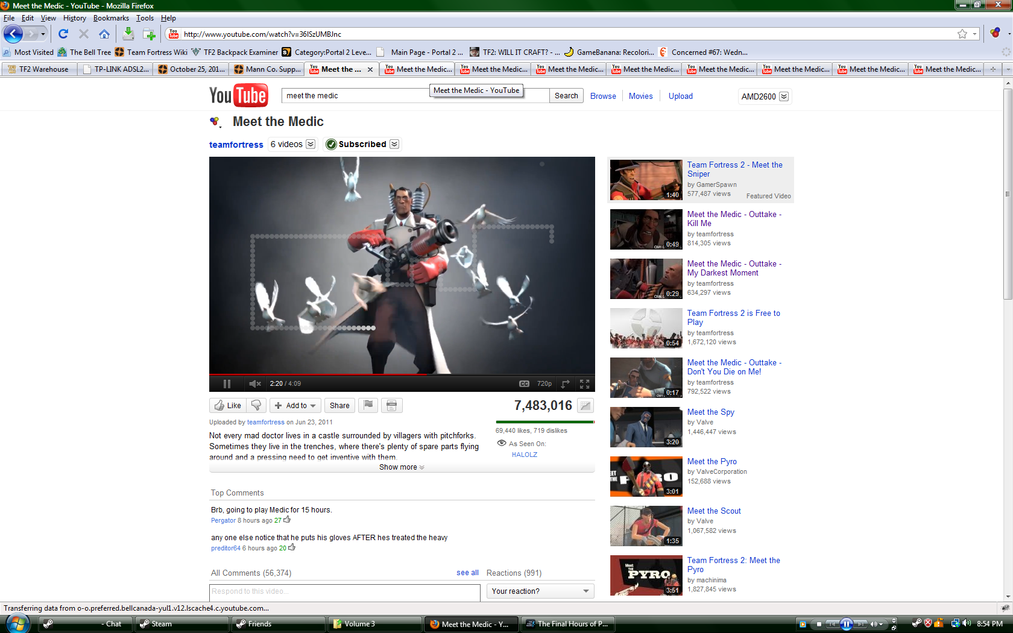
Task: Click the Respond to this video box
Action: click(x=344, y=592)
